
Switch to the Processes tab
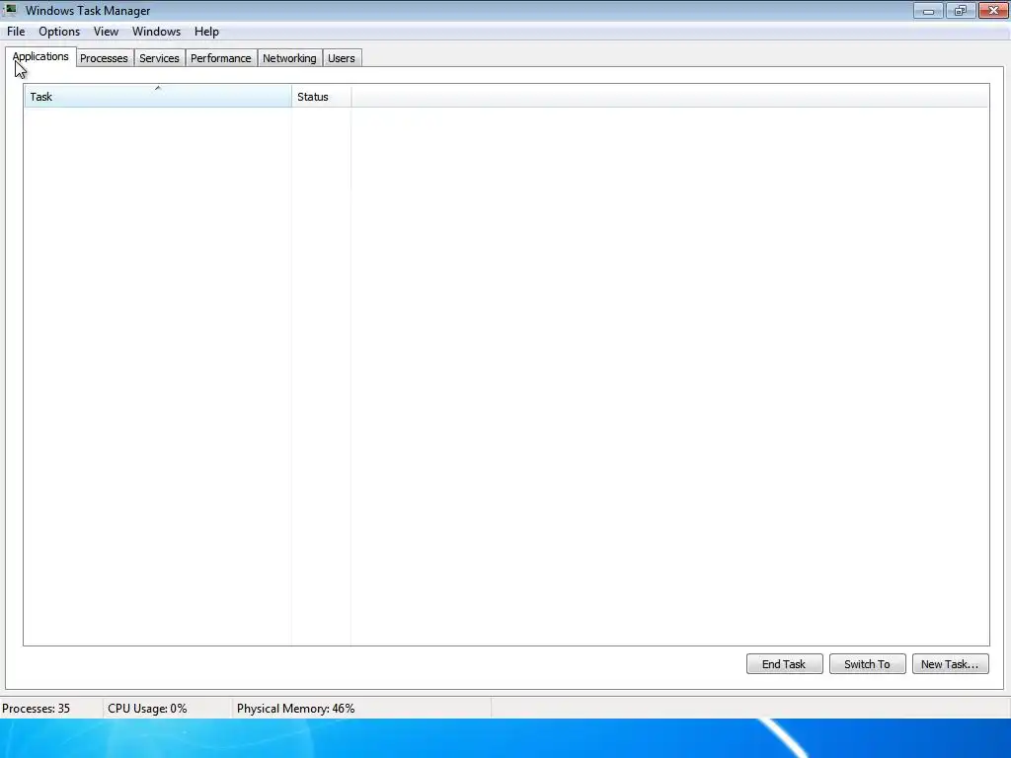[104, 58]
